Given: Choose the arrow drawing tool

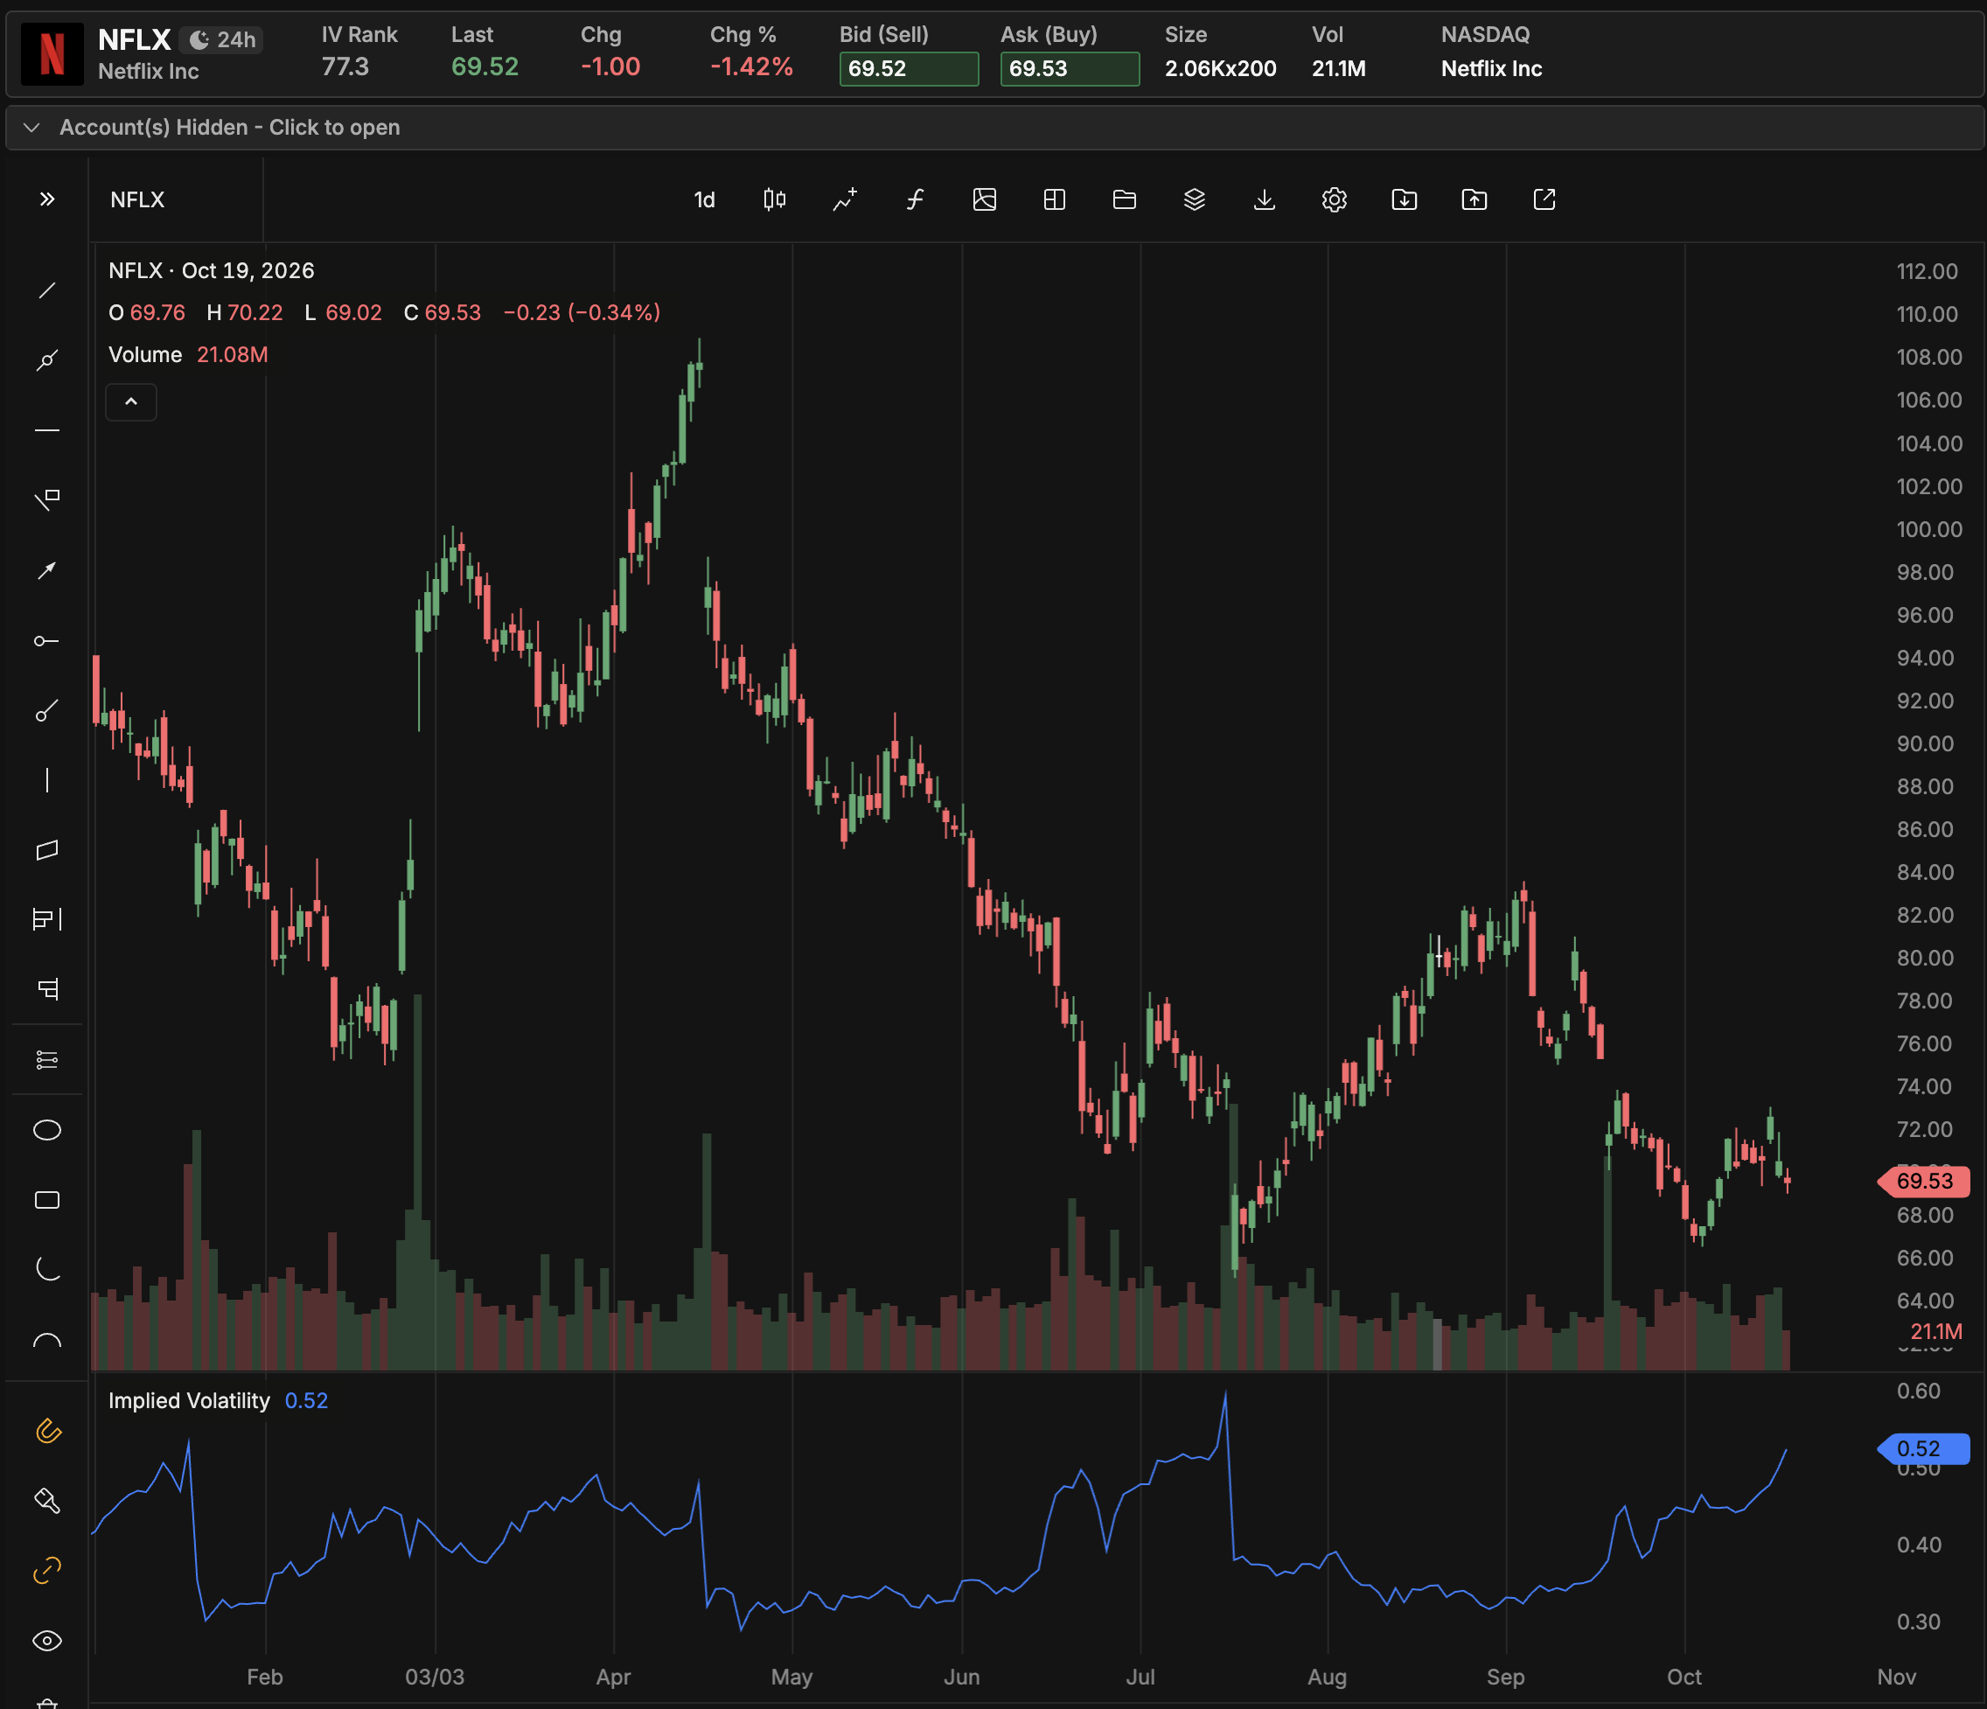Looking at the screenshot, I should [47, 570].
